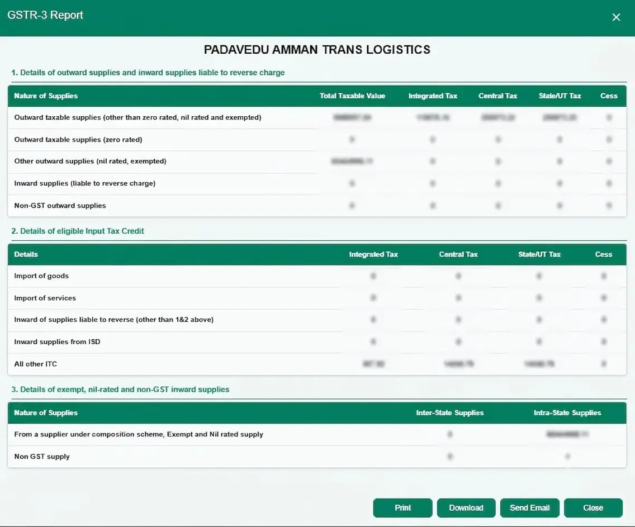Click State/UT Tax header in section 1 table

click(560, 96)
